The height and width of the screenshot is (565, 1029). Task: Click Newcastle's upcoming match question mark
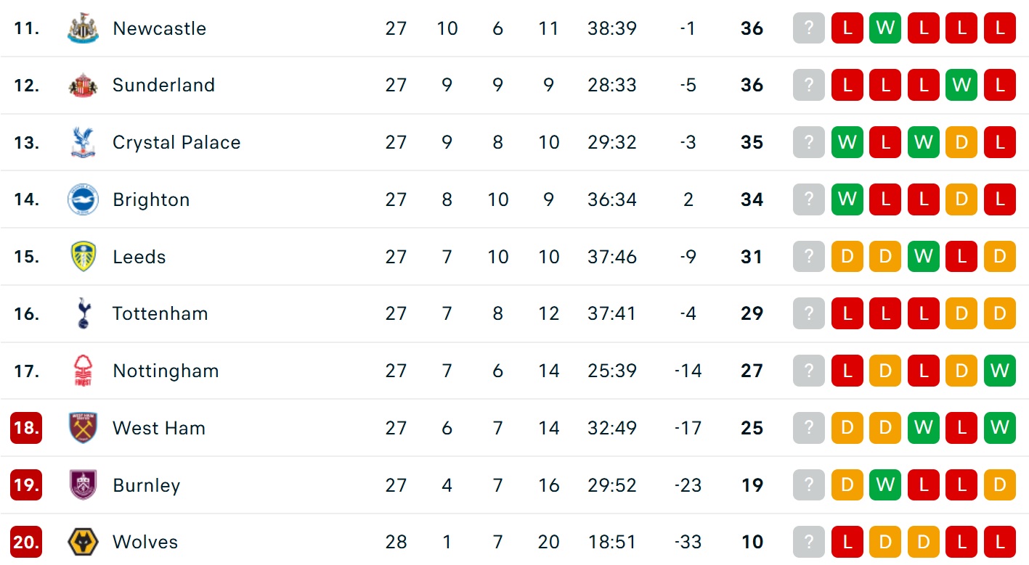coord(809,29)
